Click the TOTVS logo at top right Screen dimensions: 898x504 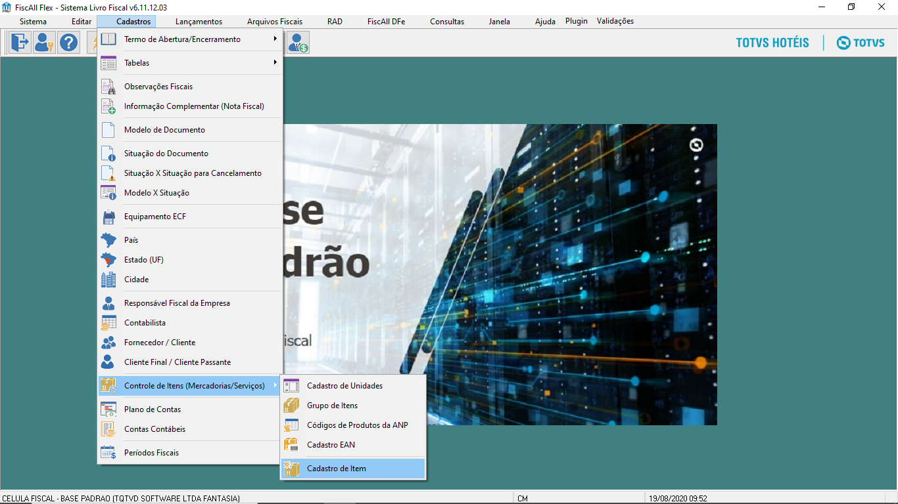pyautogui.click(x=861, y=43)
